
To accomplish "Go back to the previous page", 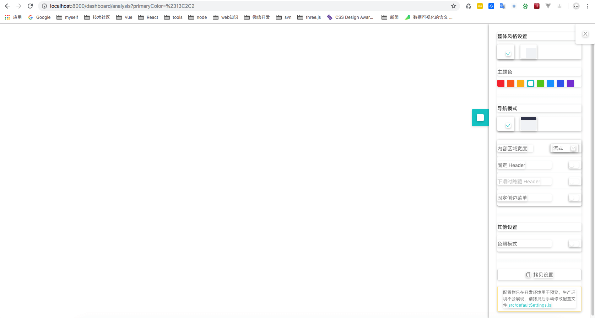I will 7,6.
